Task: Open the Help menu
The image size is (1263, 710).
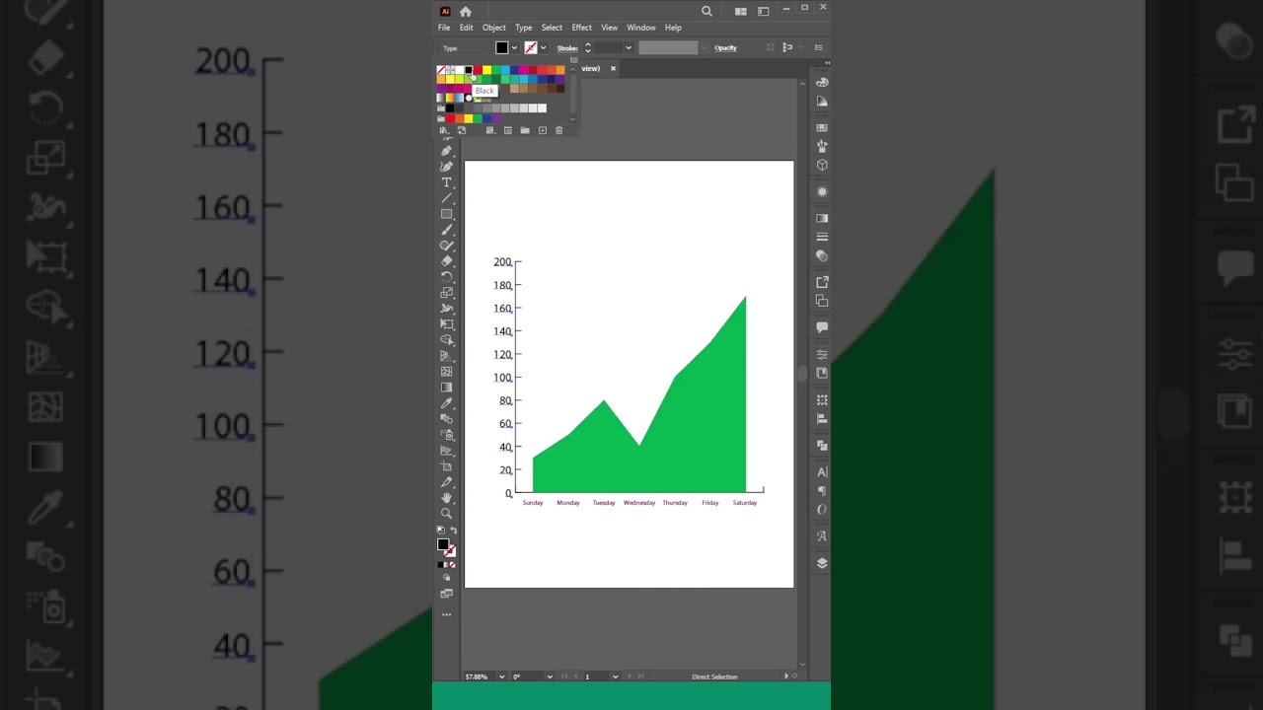Action: click(x=673, y=28)
